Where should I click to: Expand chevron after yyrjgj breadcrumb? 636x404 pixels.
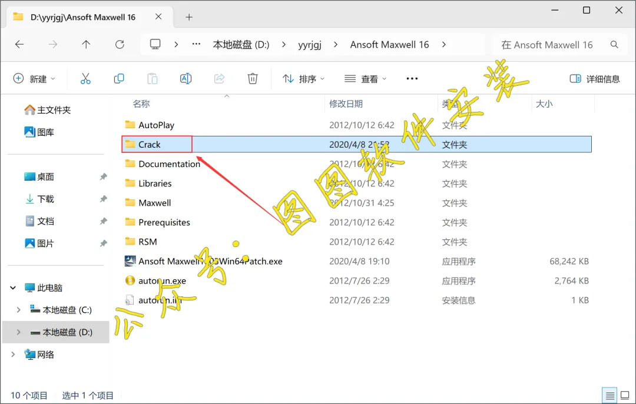tap(336, 45)
